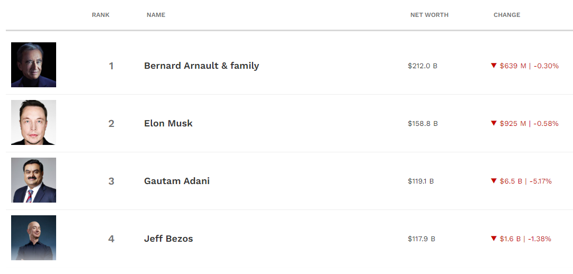Sort by the NAME column header
The image size is (573, 274).
tap(156, 15)
